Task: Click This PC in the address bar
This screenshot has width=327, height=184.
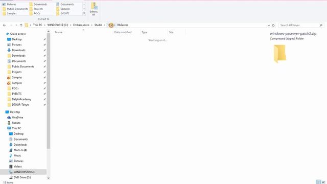Action: pyautogui.click(x=37, y=25)
